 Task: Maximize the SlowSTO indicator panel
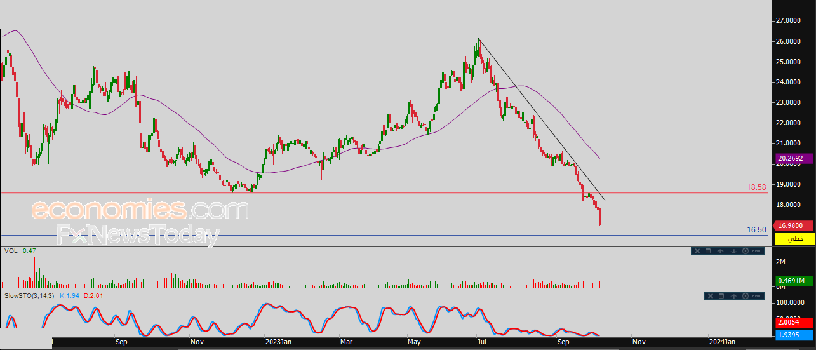721,296
